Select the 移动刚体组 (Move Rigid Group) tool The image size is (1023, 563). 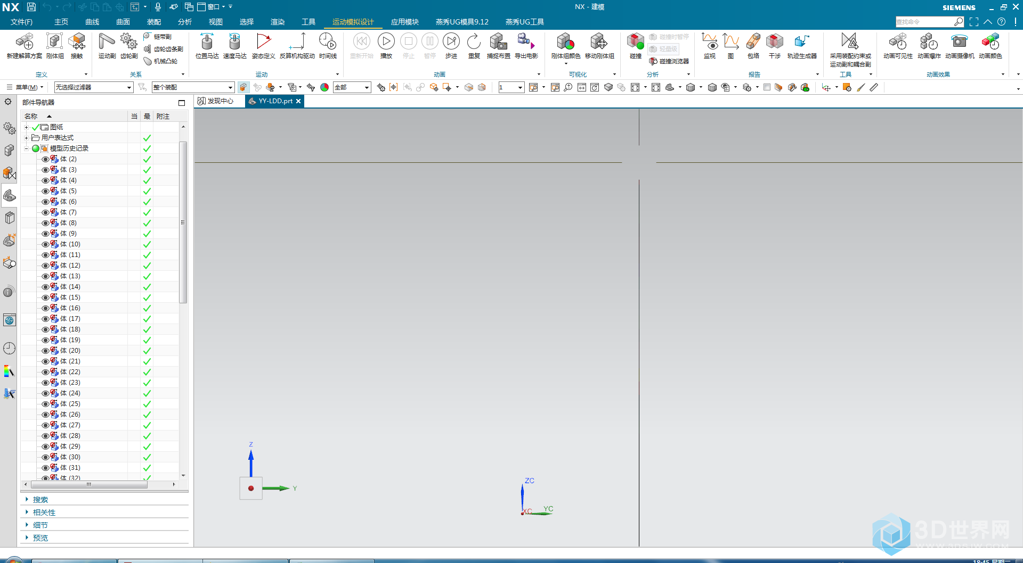[x=599, y=45]
